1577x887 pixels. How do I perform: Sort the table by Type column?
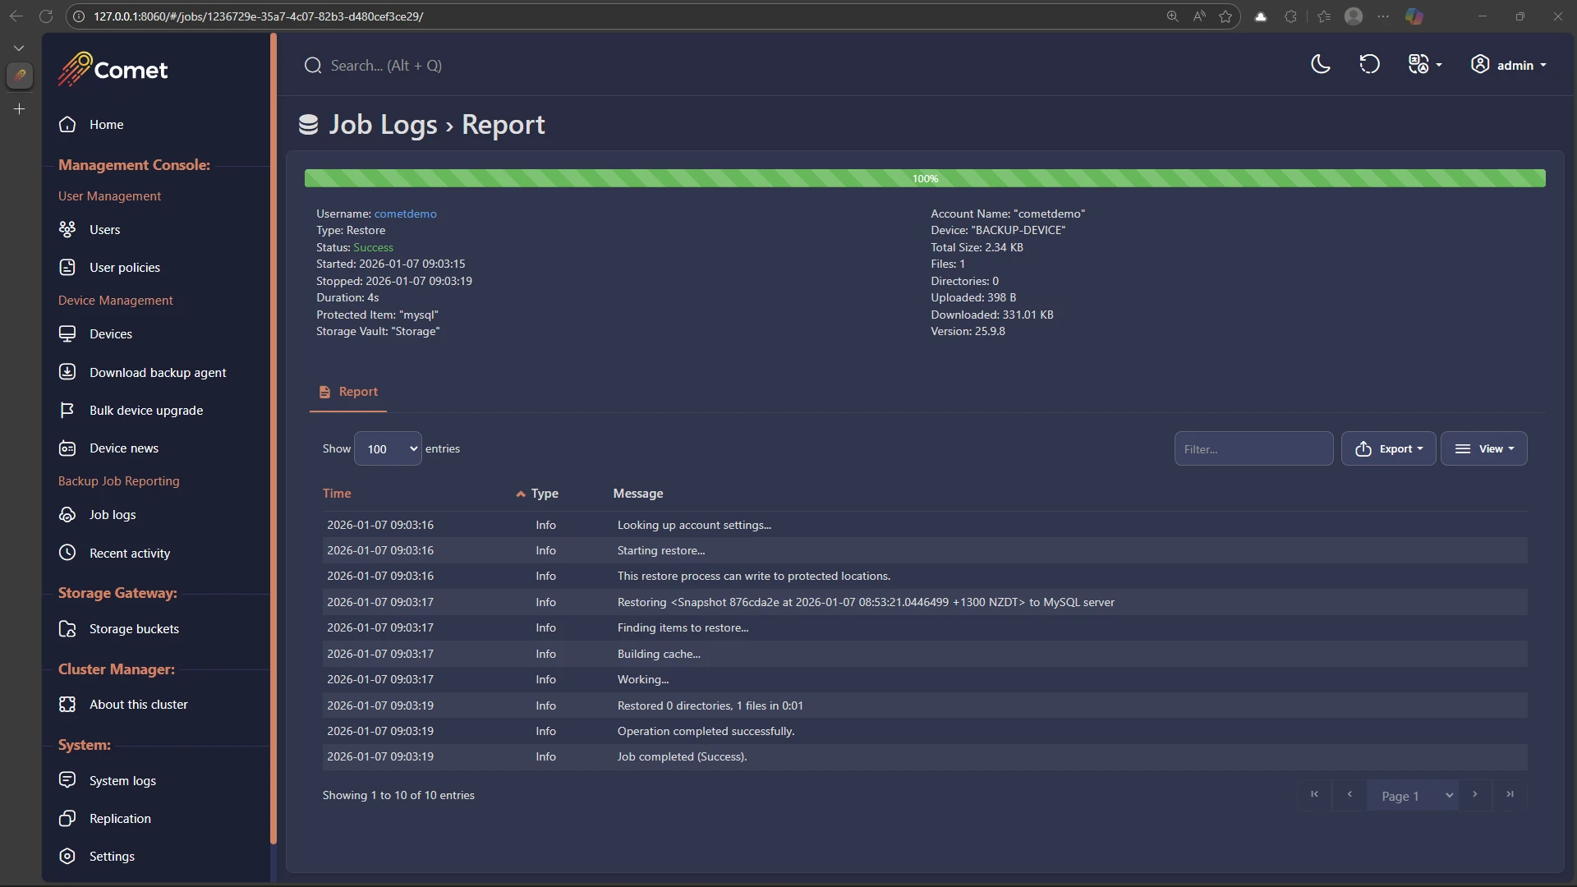click(x=545, y=493)
